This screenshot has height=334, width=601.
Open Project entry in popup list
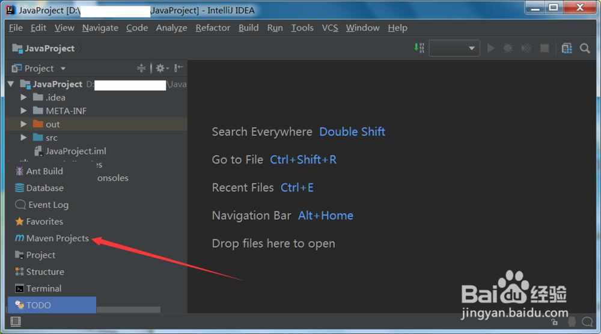52,255
